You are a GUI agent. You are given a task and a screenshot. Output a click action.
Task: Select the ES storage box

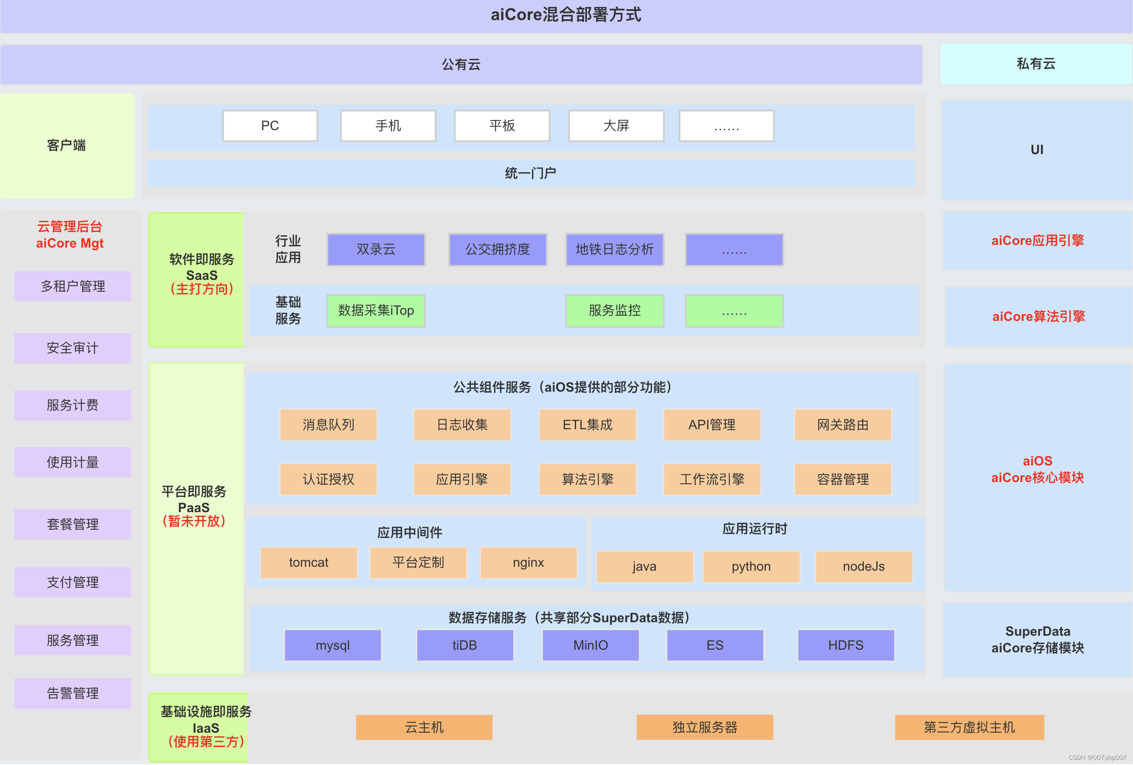click(715, 646)
